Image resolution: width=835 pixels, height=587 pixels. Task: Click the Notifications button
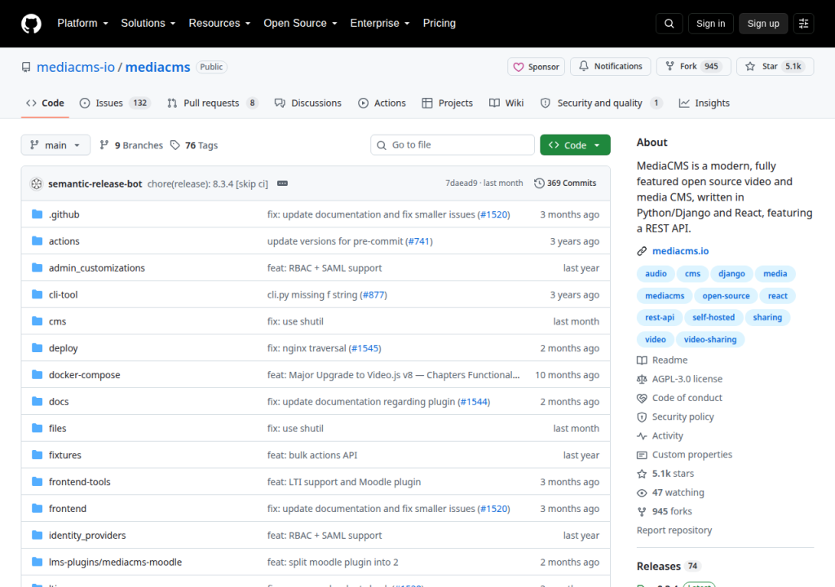[610, 66]
